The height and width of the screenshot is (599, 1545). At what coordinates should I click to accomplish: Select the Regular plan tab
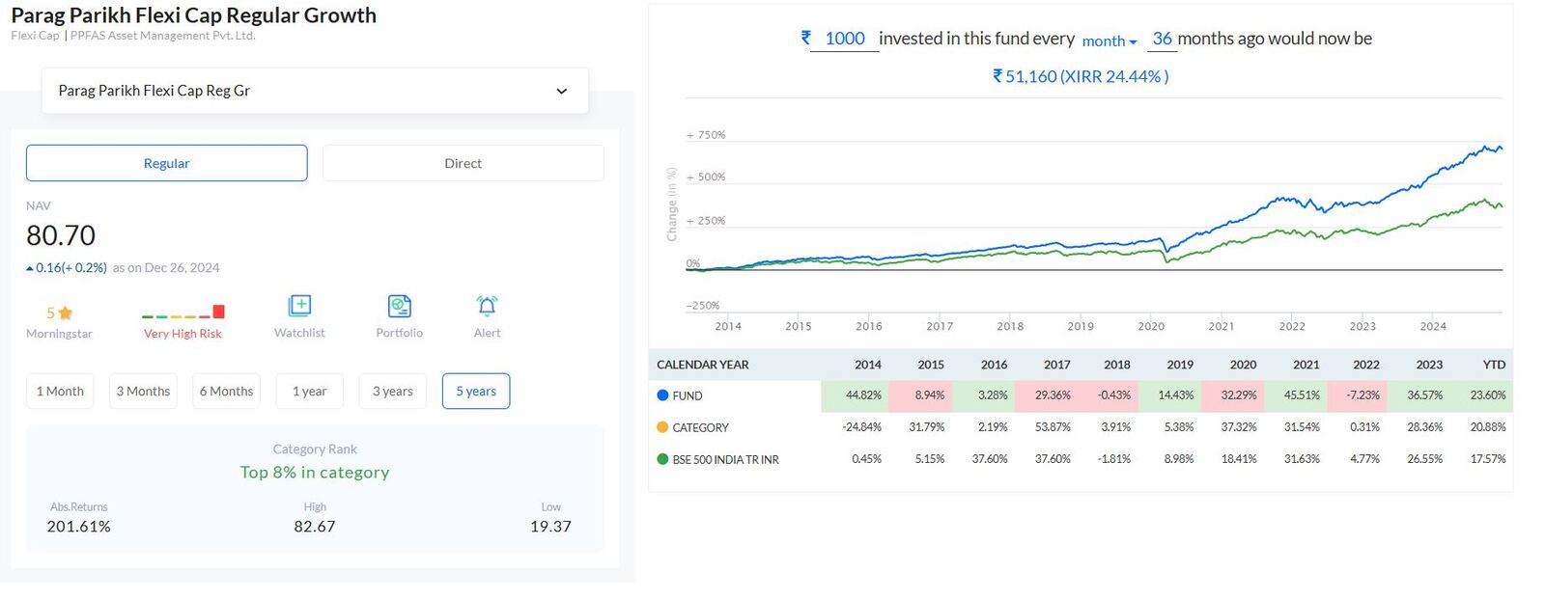click(166, 163)
